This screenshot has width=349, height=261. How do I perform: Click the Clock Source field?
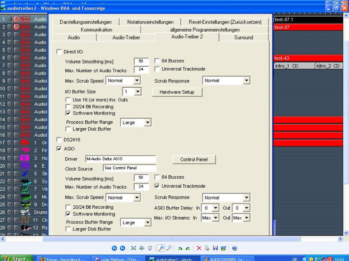coord(130,168)
